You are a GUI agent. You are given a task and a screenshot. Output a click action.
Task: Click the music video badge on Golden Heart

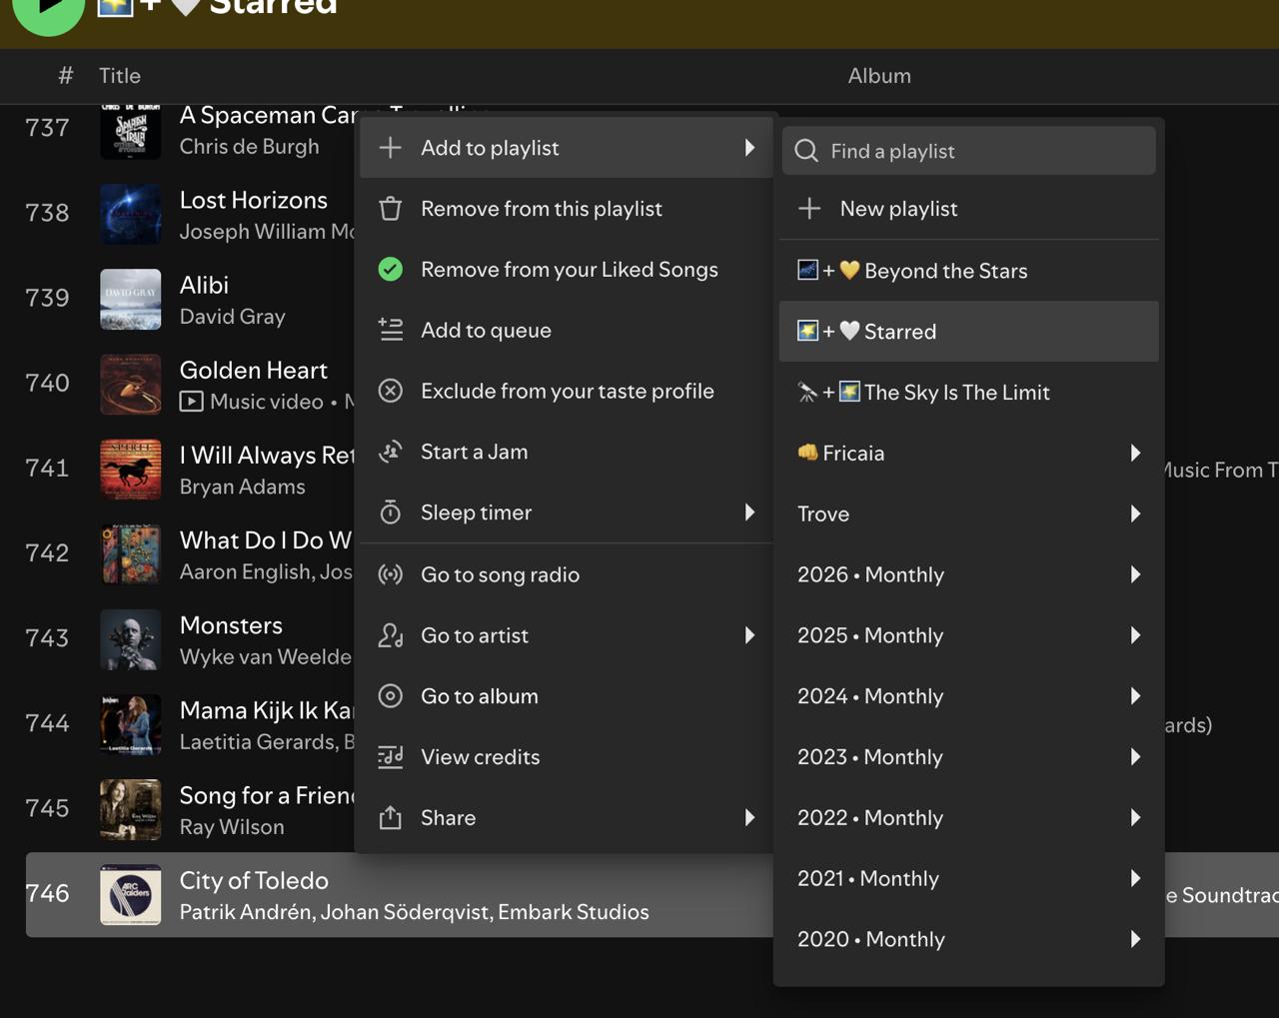pos(192,402)
